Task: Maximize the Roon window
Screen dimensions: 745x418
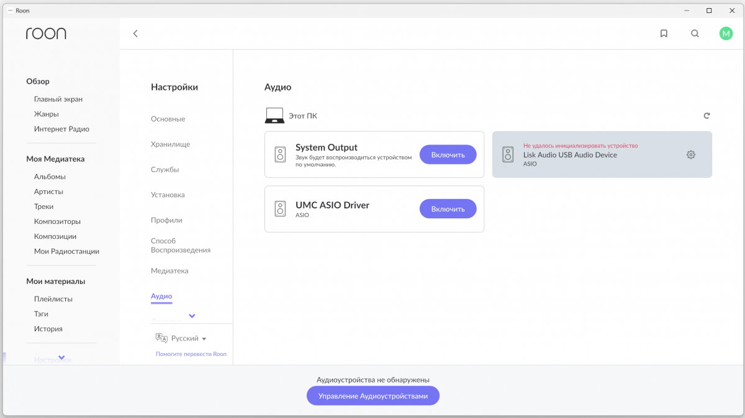Action: (709, 11)
